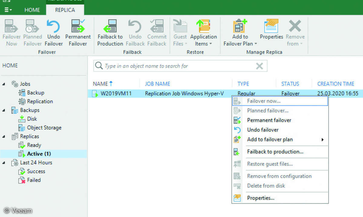Clear the search box with the X

pos(259,66)
